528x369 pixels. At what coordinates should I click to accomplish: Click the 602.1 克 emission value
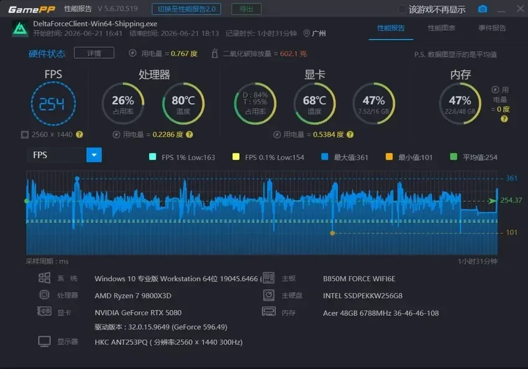(x=293, y=54)
